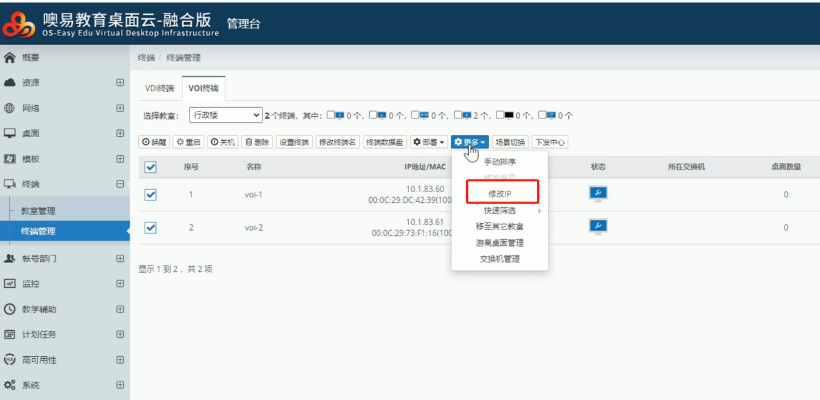Open the 概要 home icon
820x400 pixels.
click(10, 58)
